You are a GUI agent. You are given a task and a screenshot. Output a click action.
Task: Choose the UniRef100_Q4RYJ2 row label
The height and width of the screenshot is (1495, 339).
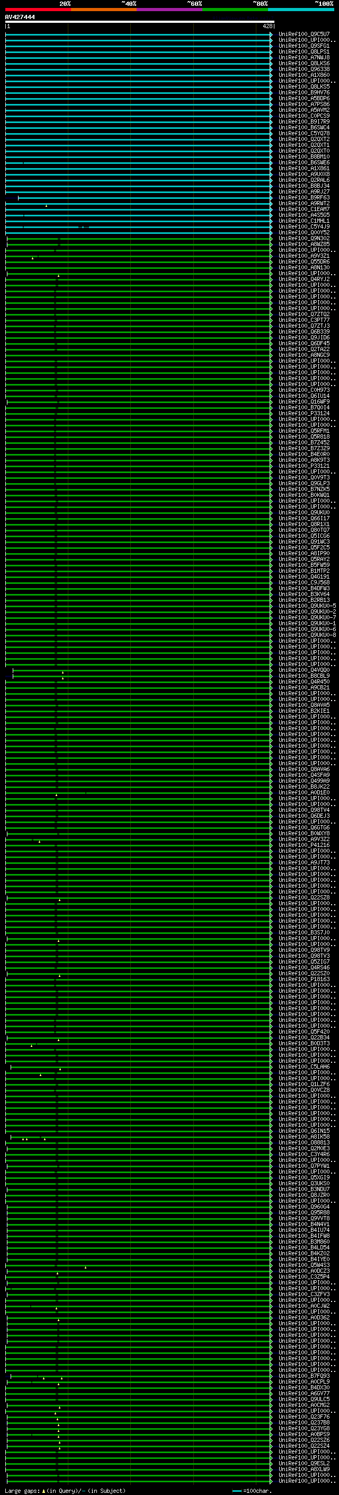(304, 279)
